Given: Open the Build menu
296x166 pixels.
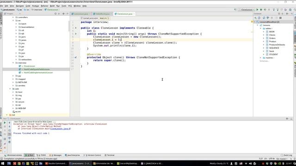Looking at the screenshot, I should pos(52,6).
